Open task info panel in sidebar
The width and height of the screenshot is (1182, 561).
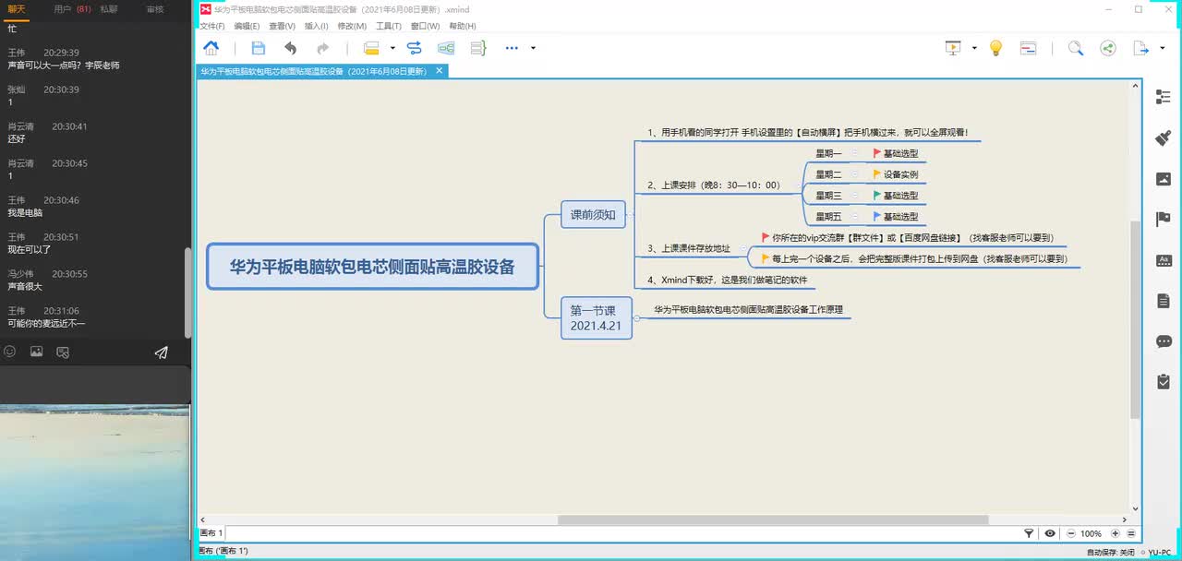click(x=1164, y=381)
